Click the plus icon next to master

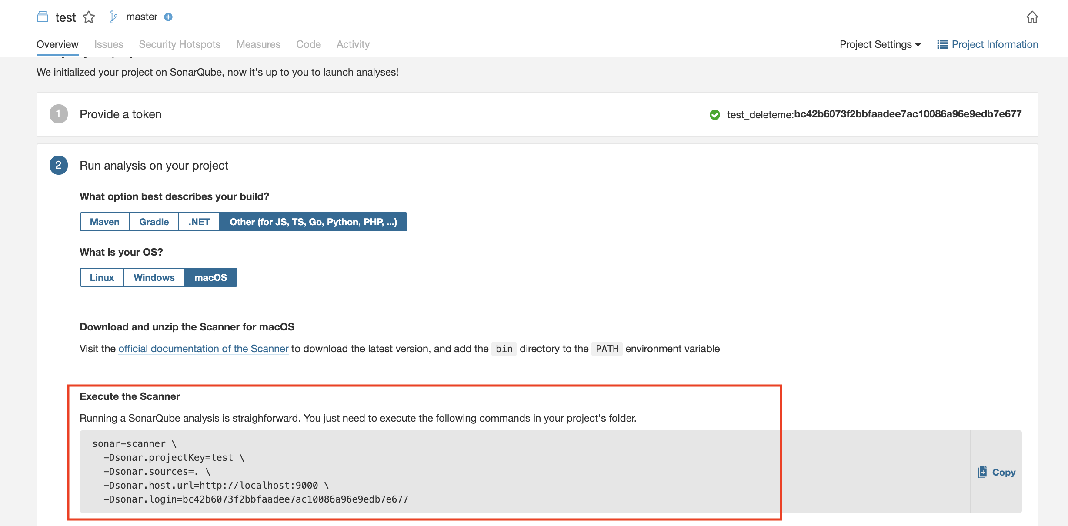point(168,17)
